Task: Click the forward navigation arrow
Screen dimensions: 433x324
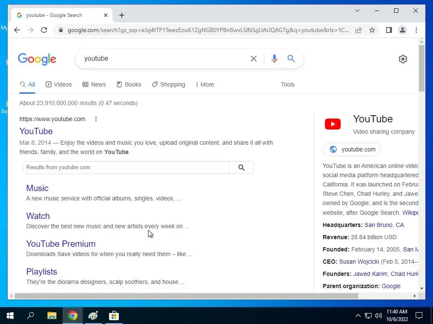Action: (30, 30)
